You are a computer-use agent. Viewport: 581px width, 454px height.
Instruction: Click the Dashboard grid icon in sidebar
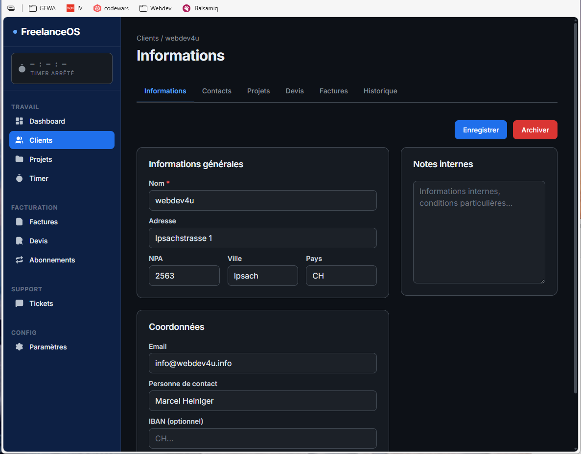[20, 121]
